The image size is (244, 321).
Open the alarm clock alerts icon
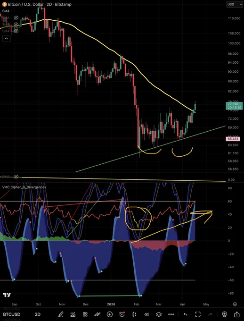122,314
